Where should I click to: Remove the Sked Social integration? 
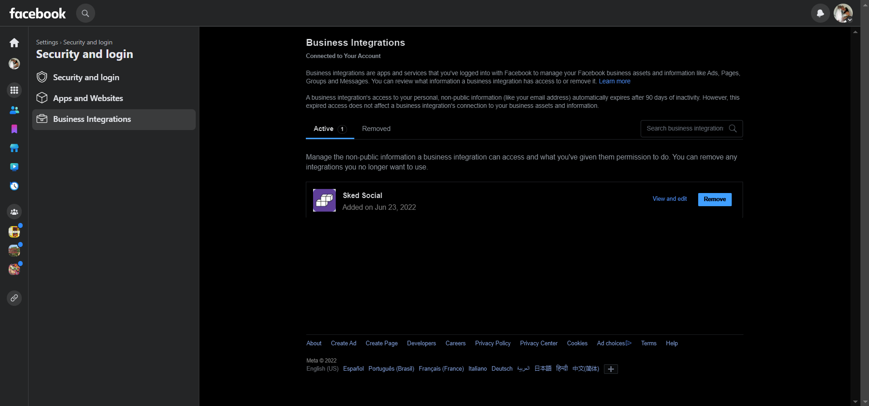pos(715,199)
